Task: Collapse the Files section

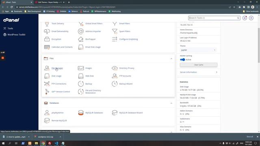Action: (171, 58)
